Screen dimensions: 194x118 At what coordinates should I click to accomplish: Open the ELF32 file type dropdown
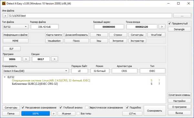click(16, 27)
